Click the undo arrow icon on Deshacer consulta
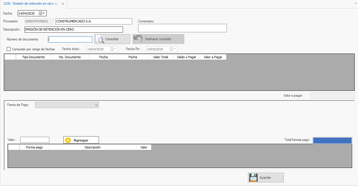Viewport: 358px width, 186px height. coord(138,39)
